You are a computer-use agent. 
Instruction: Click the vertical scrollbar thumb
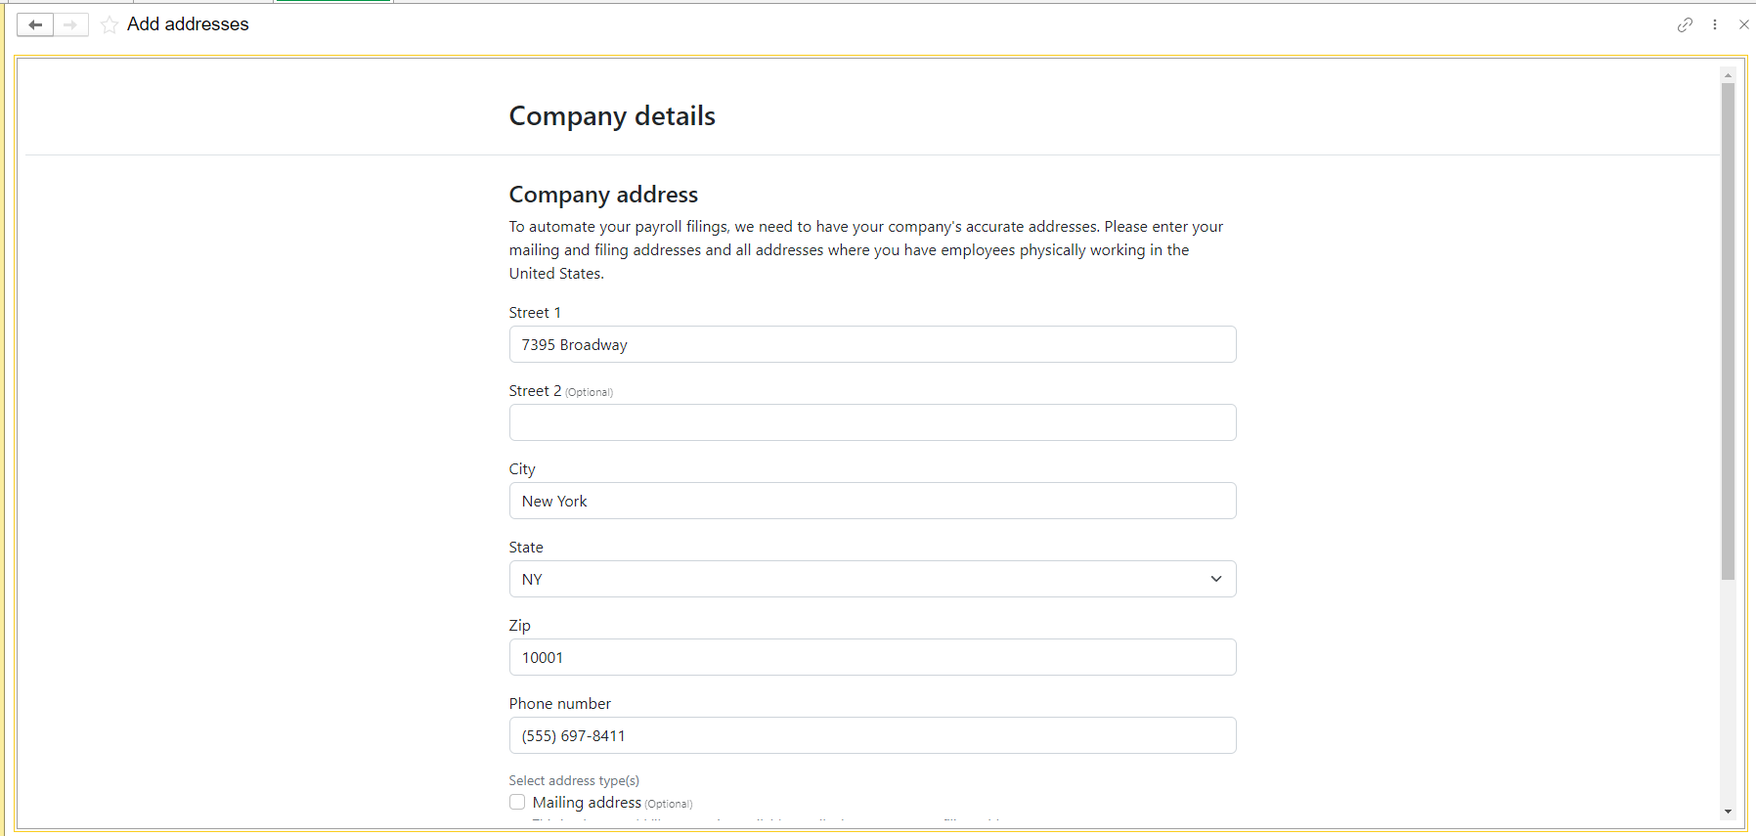[x=1728, y=331]
